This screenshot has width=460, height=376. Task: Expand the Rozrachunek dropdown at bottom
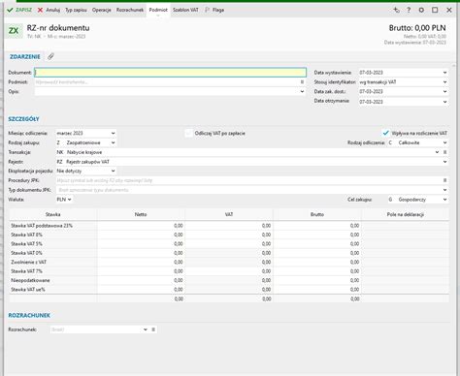click(146, 329)
